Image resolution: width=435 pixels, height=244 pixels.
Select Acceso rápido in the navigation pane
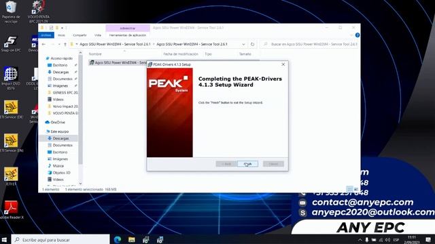point(59,58)
